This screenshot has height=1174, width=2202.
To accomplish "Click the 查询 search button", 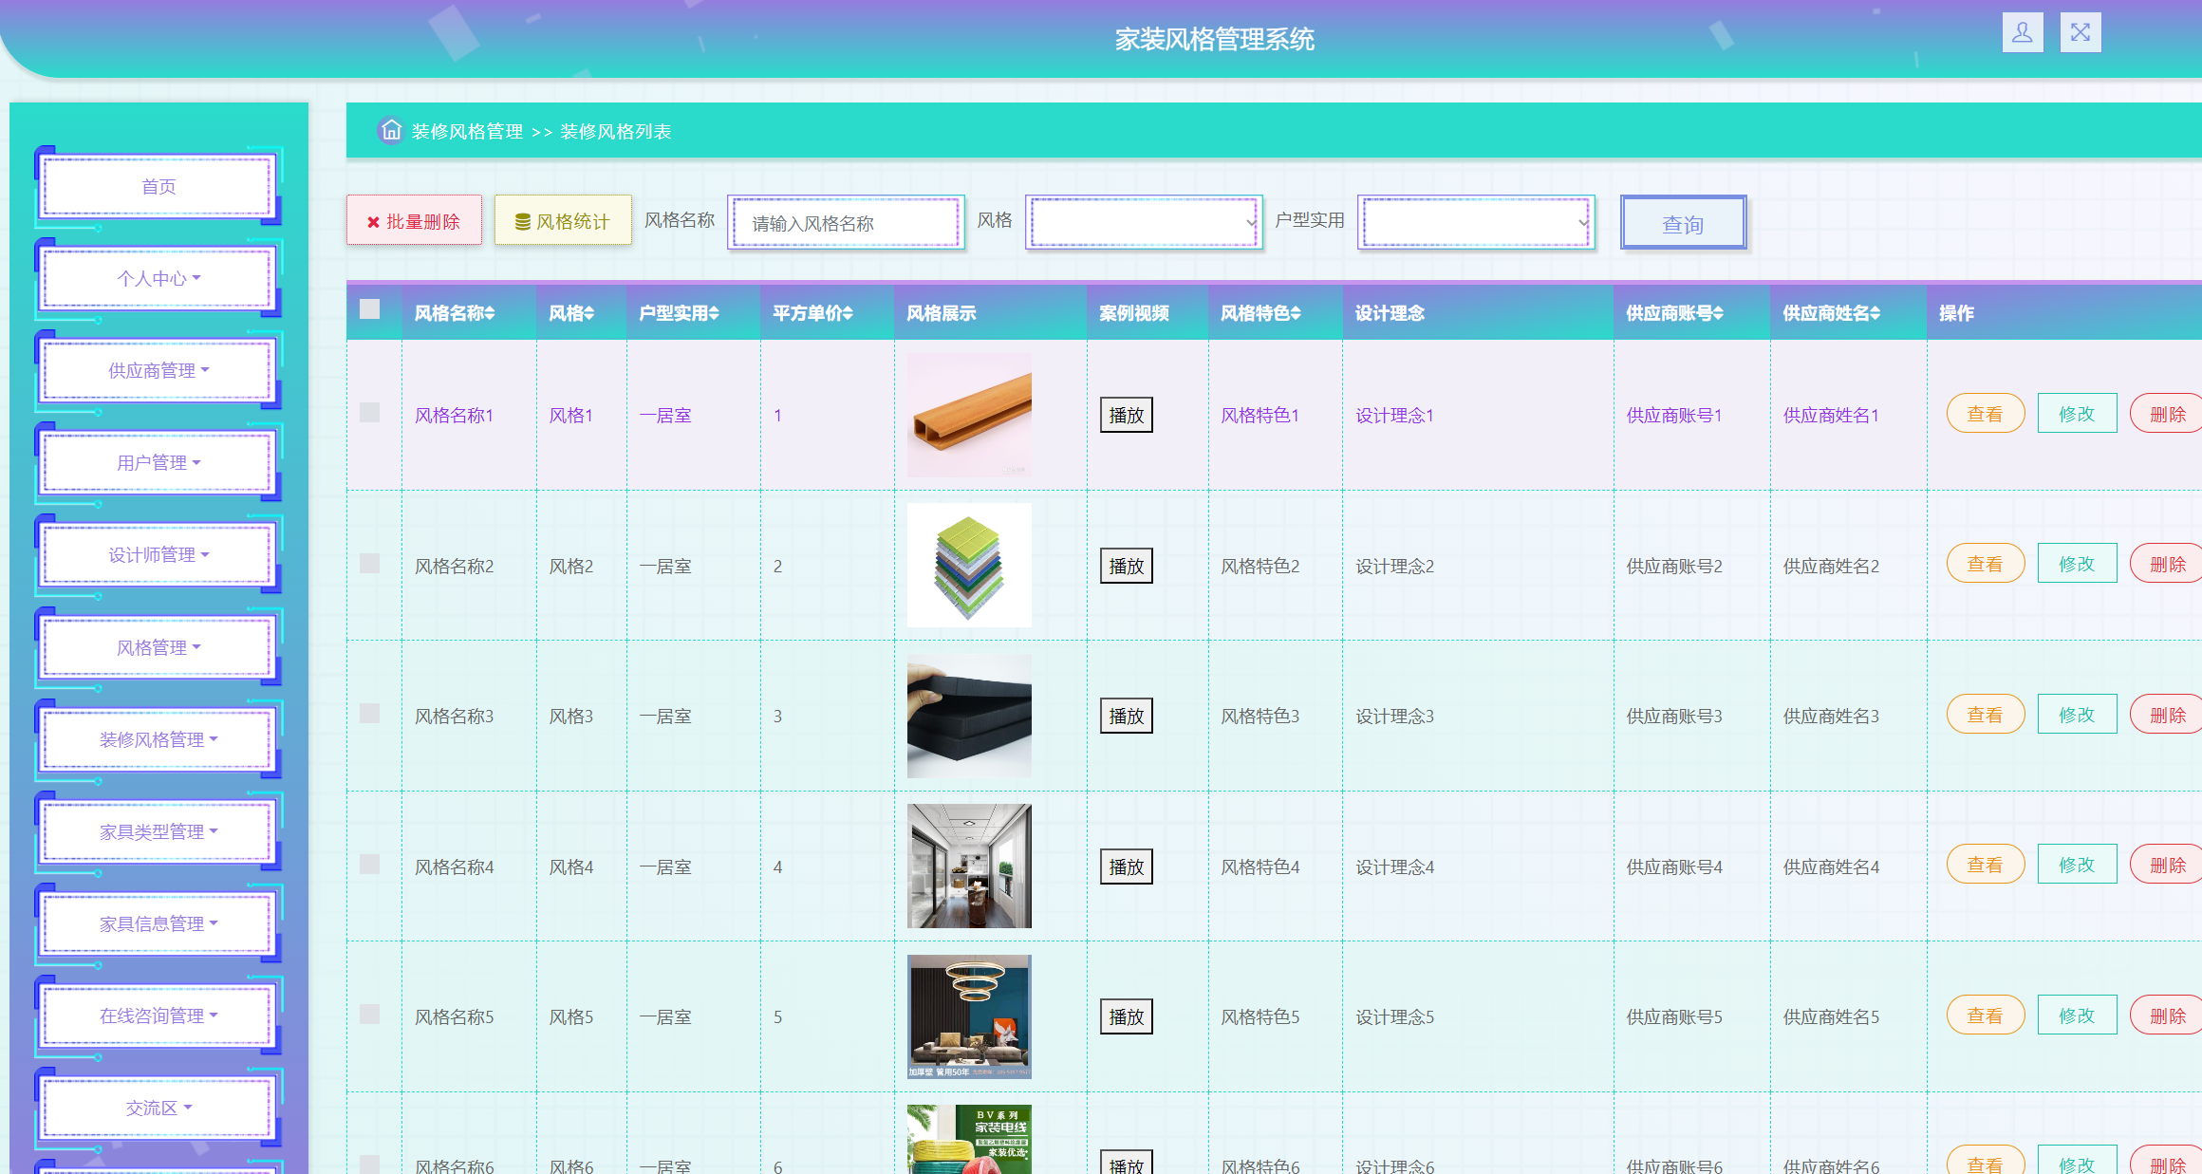I will (x=1682, y=222).
